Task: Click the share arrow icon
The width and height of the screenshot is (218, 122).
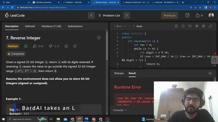Action: pyautogui.click(x=75, y=46)
